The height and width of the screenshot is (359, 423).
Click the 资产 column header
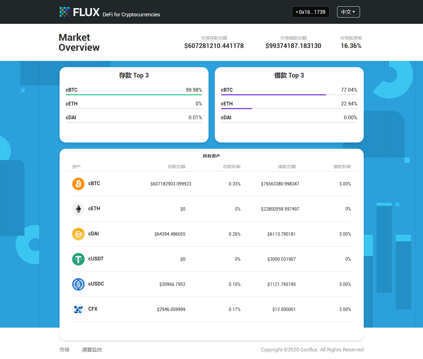pos(76,167)
